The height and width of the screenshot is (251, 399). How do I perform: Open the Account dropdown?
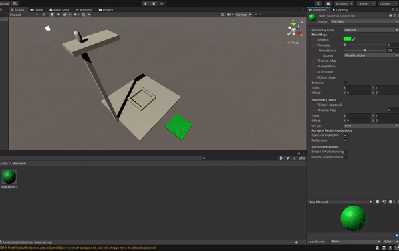(x=344, y=3)
